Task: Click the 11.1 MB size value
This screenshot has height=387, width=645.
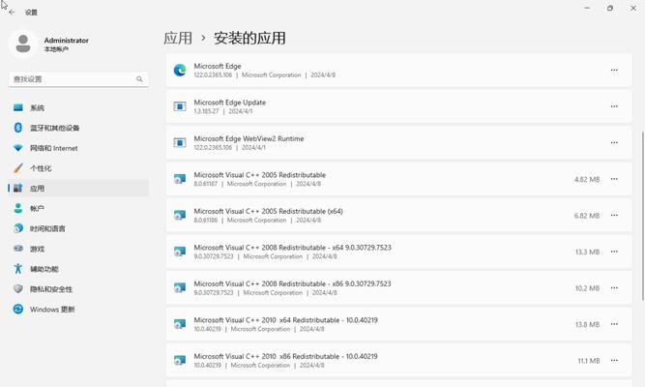Action: [x=589, y=361]
